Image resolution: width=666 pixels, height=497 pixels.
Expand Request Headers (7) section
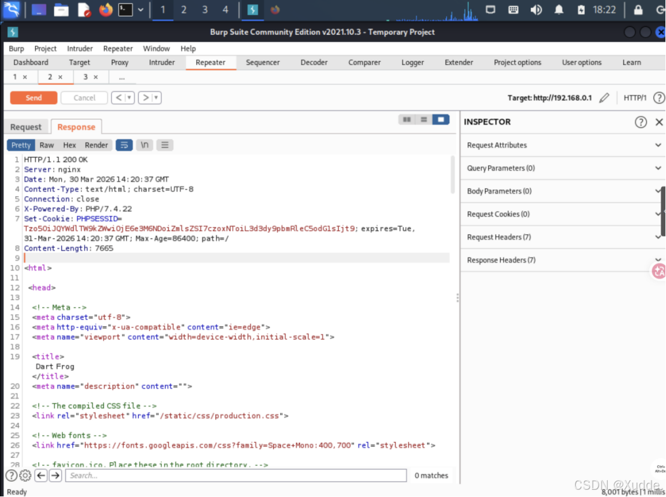(563, 237)
